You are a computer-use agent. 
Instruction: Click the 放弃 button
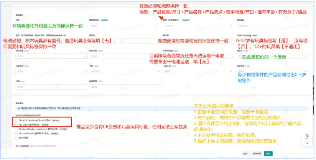tap(245, 153)
